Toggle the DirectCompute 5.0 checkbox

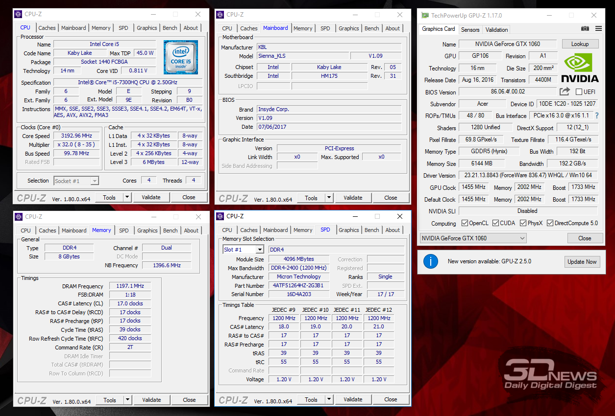pos(550,223)
